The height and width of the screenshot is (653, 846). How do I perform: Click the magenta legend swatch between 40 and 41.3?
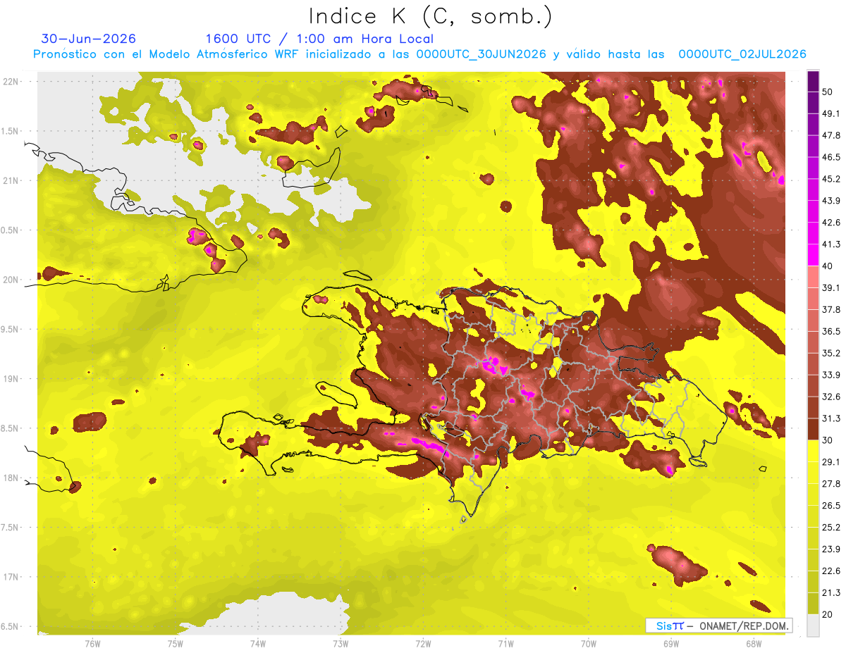pyautogui.click(x=813, y=255)
